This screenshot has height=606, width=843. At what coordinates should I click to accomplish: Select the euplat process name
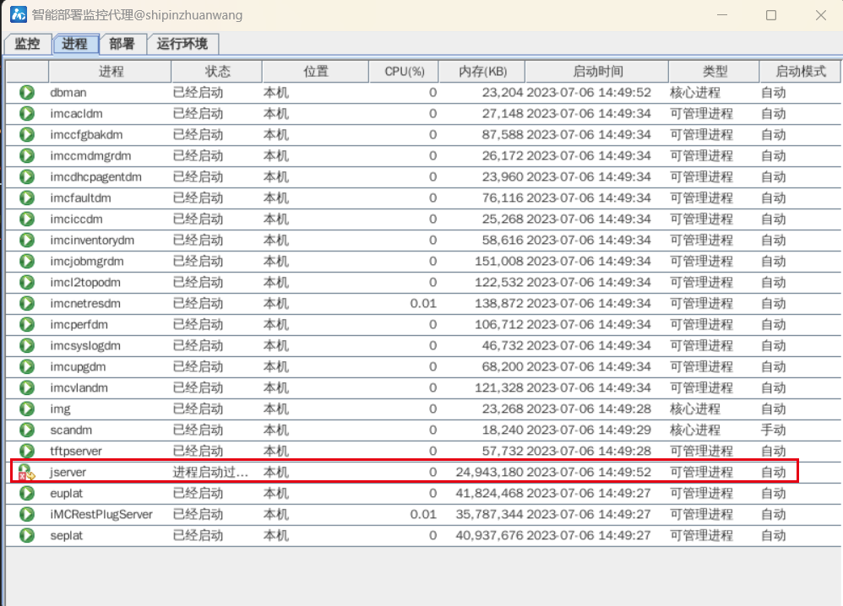tap(67, 493)
